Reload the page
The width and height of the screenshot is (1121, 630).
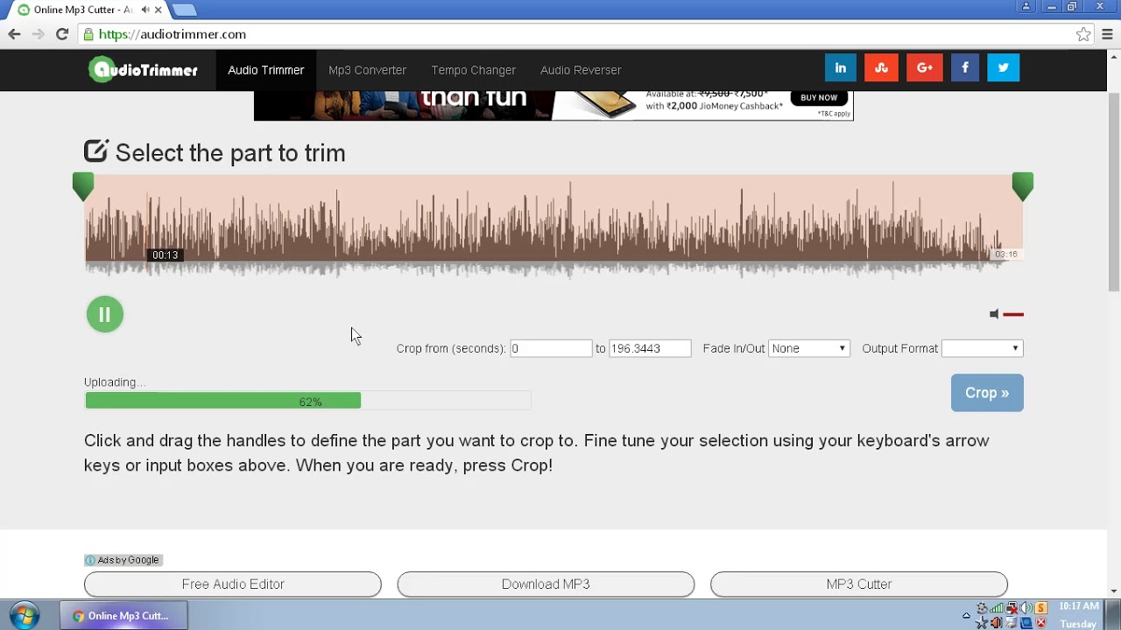[x=62, y=34]
